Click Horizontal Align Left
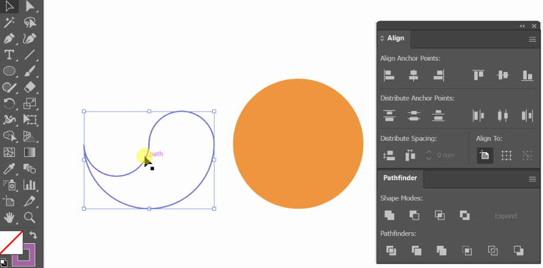The image size is (543, 268). (389, 75)
